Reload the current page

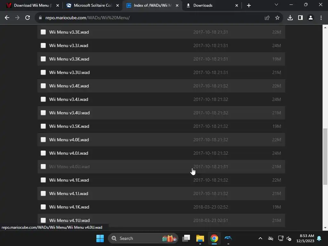pos(28,18)
